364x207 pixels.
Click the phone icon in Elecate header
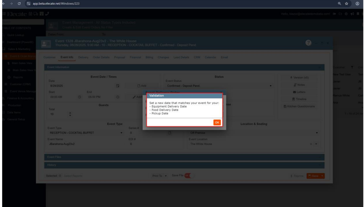[47, 14]
